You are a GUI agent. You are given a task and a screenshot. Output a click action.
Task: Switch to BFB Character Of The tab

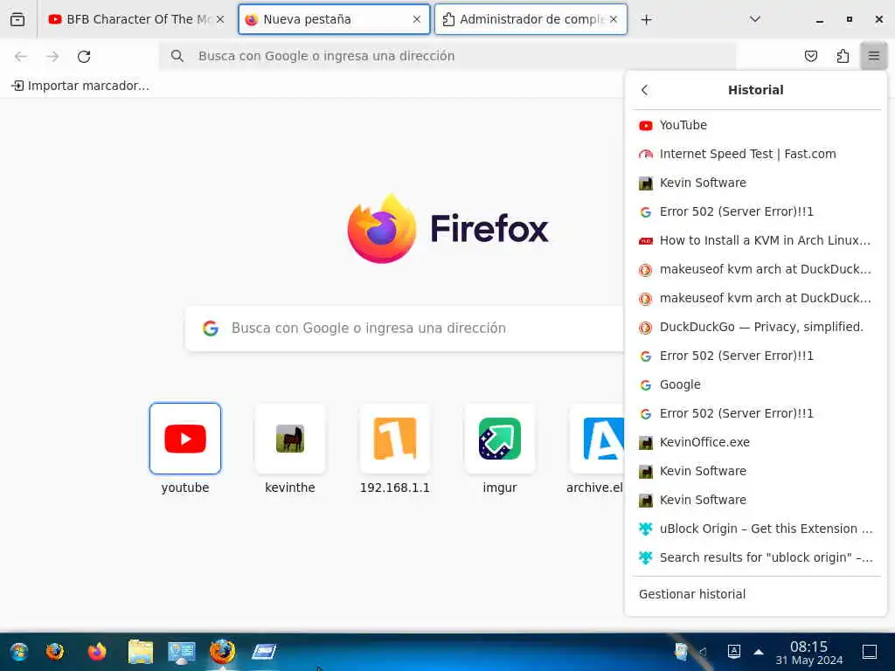[135, 19]
